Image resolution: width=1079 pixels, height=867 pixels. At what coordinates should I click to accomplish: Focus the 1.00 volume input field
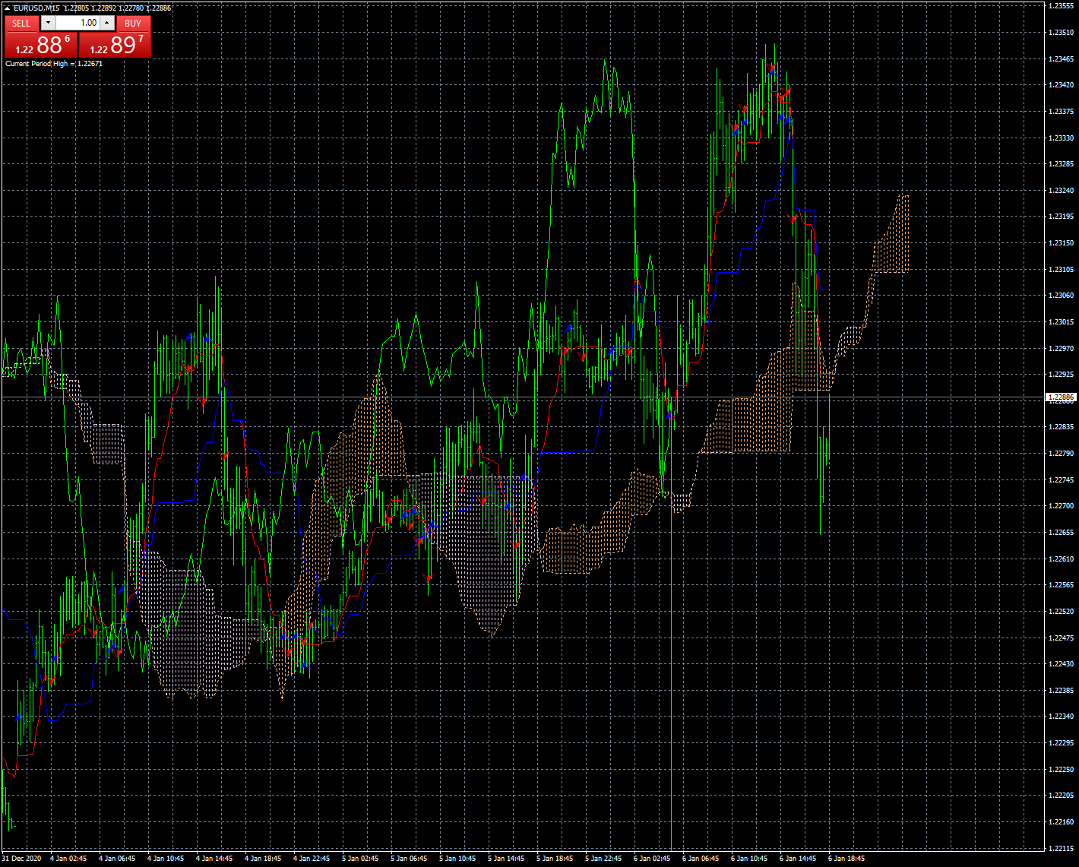click(x=78, y=24)
